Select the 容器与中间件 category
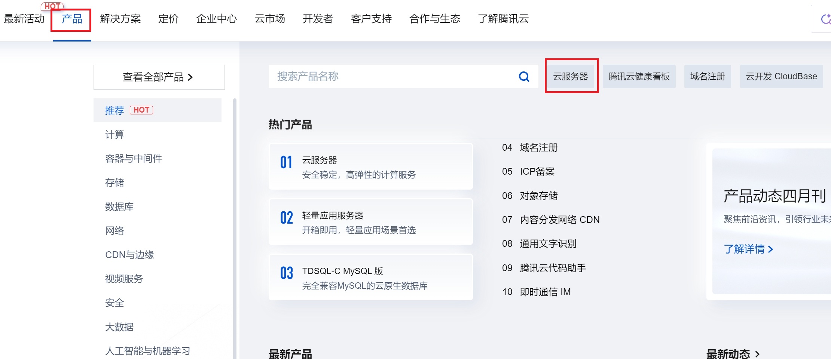The width and height of the screenshot is (831, 359). [x=134, y=159]
